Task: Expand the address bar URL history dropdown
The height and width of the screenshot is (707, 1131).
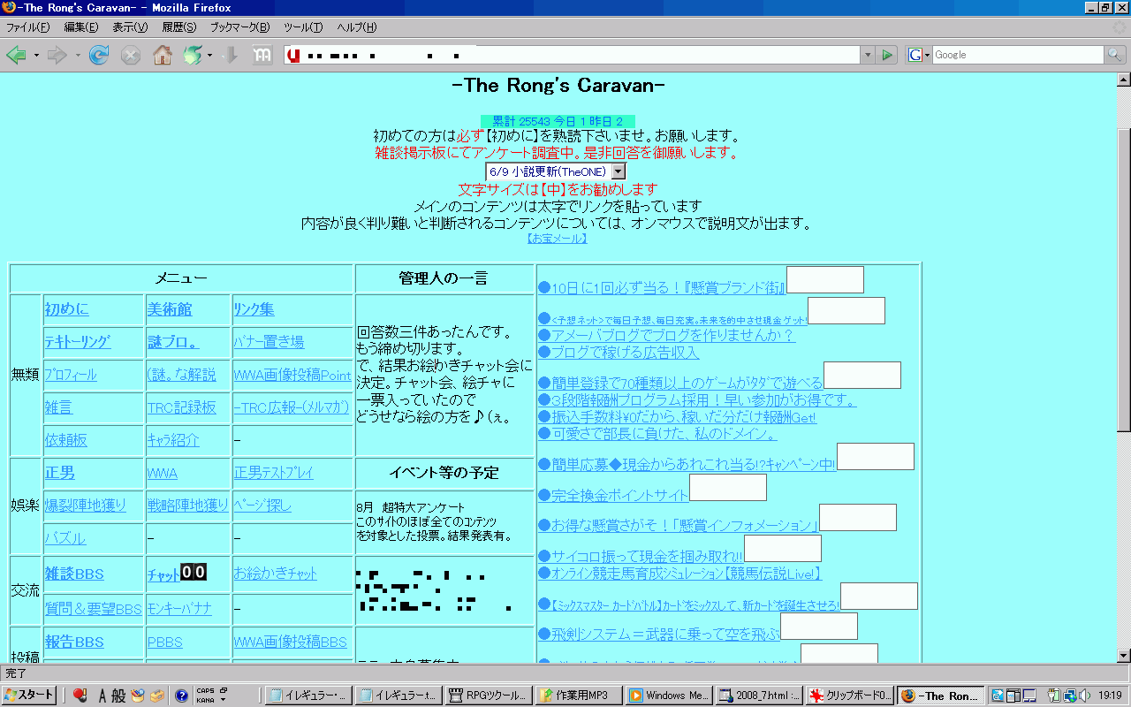Action: tap(867, 55)
